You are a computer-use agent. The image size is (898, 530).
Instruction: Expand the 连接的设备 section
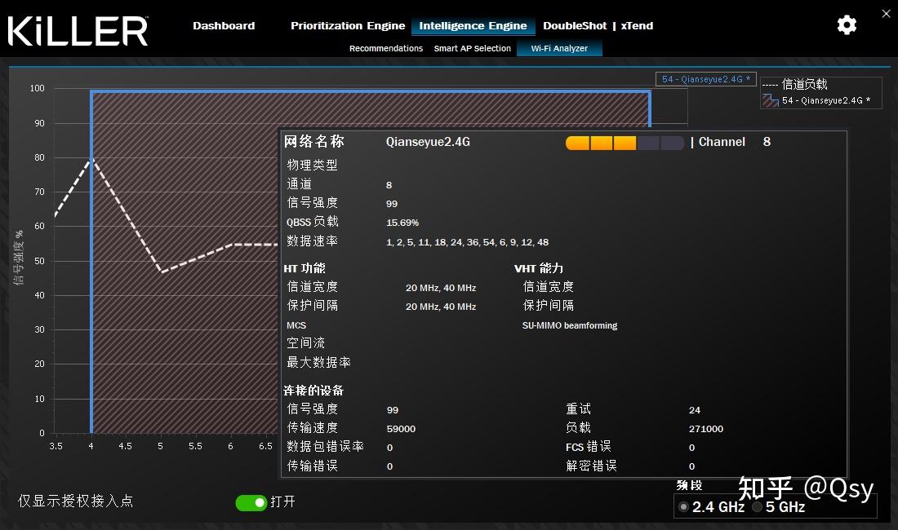tap(314, 391)
